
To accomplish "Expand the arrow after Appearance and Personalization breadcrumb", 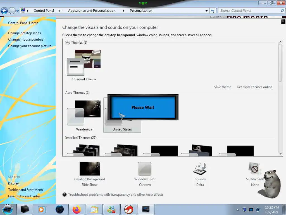I will [123, 11].
